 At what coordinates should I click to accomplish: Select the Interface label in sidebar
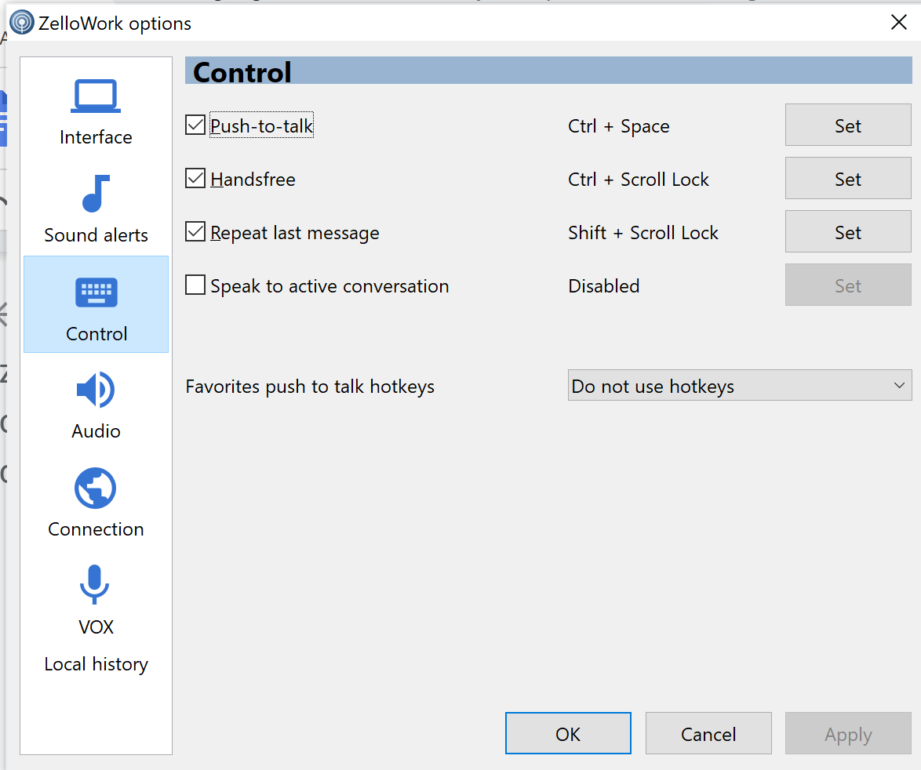(x=96, y=136)
